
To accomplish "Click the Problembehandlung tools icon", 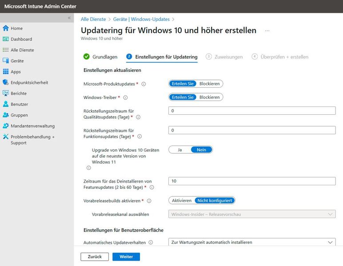I will (x=6, y=137).
